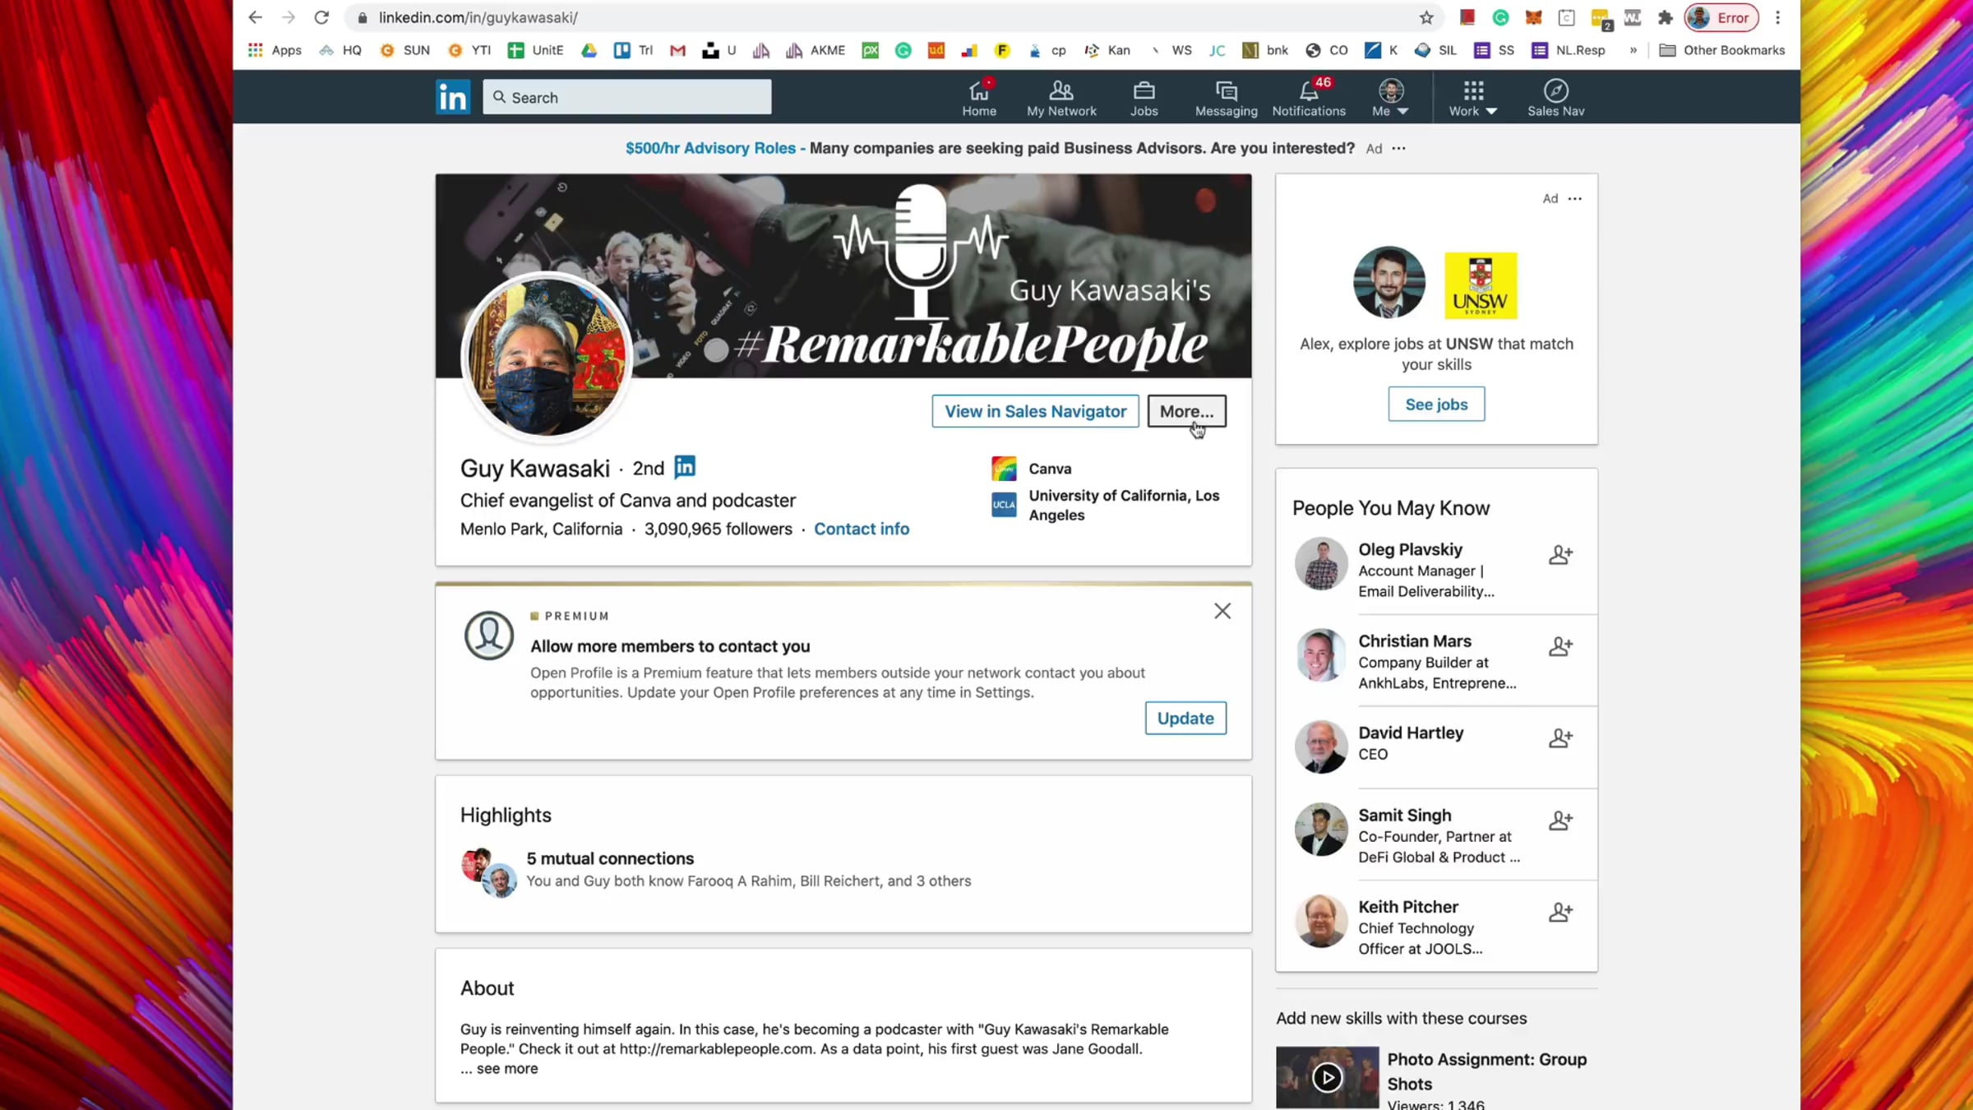
Task: Open ad options three-dot menu in sidebar
Action: point(1574,198)
